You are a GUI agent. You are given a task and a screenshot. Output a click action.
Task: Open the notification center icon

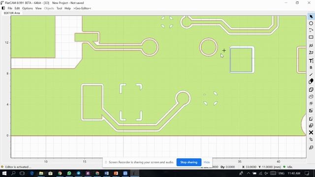click(307, 173)
